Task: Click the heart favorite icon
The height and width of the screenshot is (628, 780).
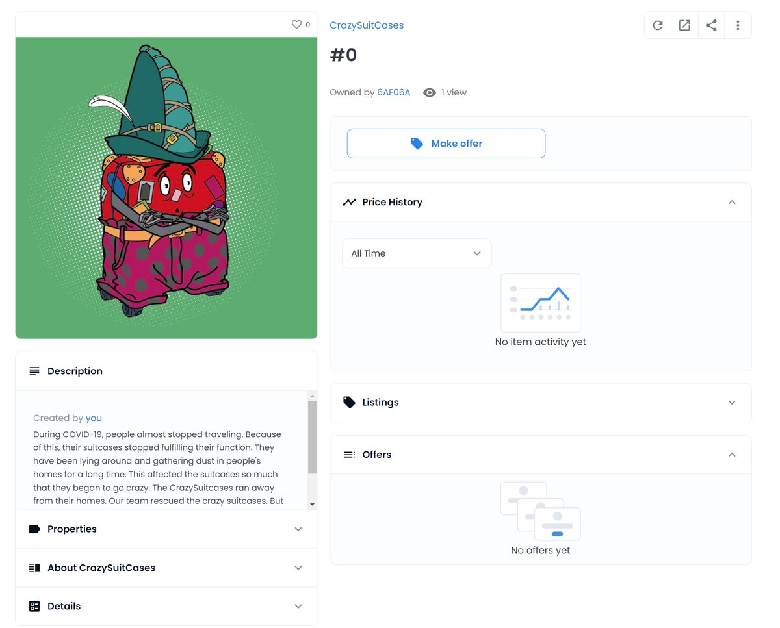Action: 296,25
